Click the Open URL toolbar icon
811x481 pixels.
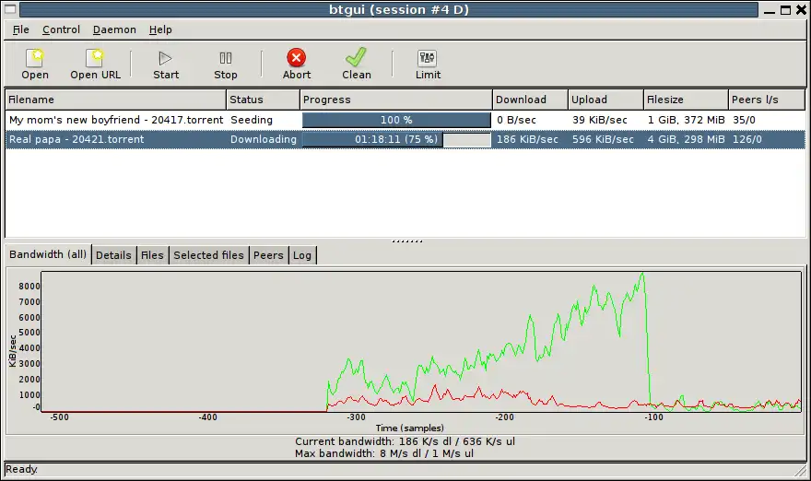click(x=95, y=58)
